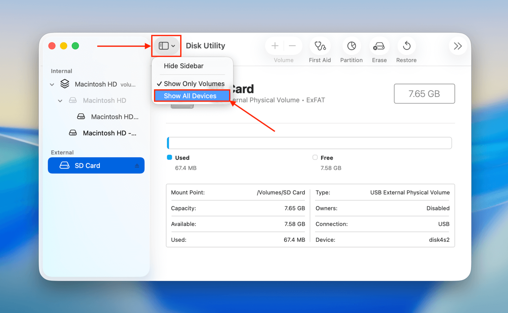Select Hide Sidebar in the menu
508x313 pixels.
[184, 66]
